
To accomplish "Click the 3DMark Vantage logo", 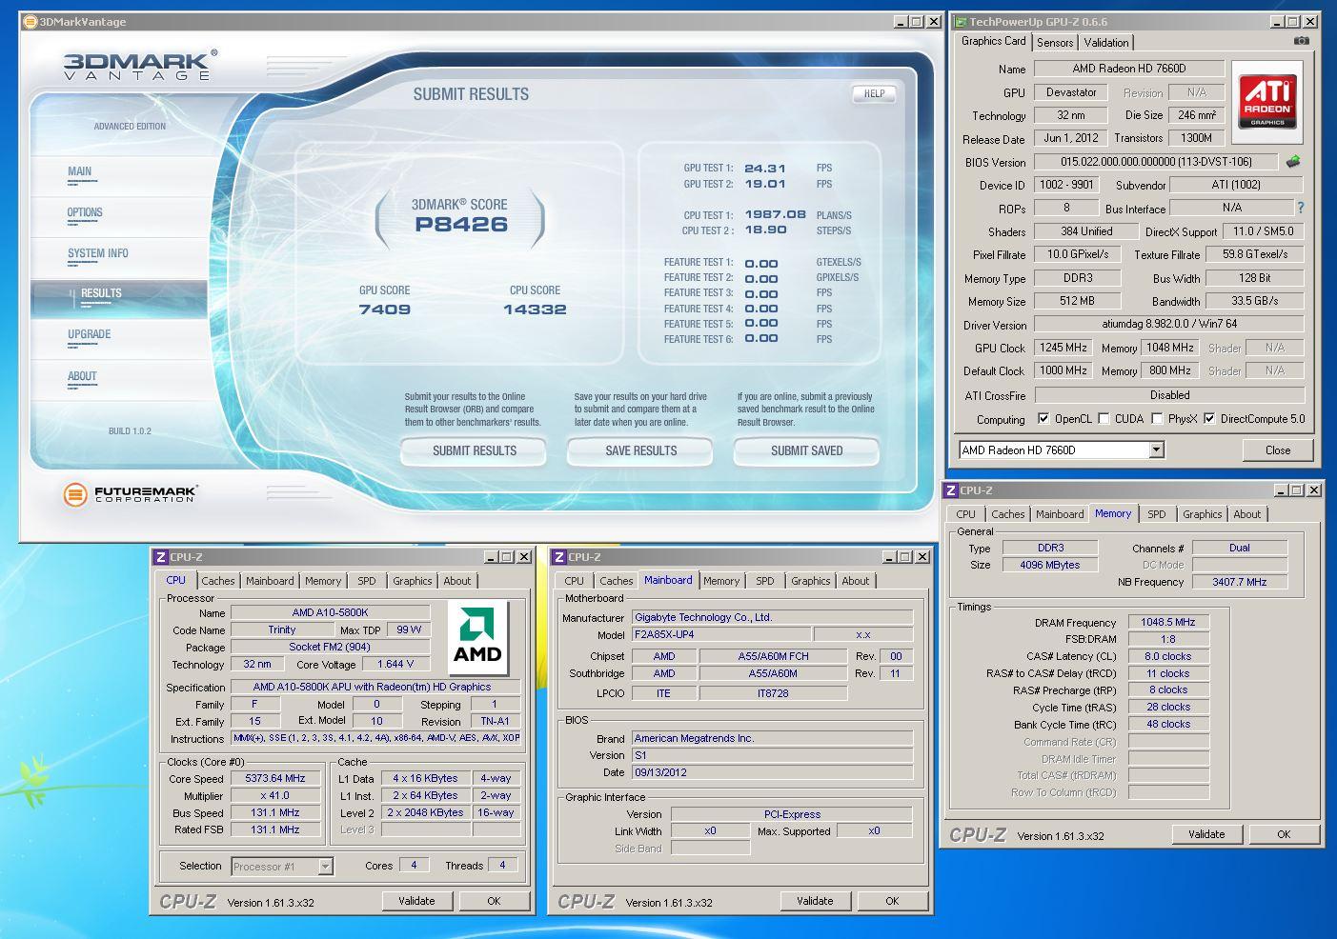I will (139, 65).
